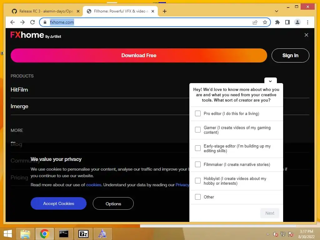
Task: Click the Sign In button
Action: pos(290,56)
